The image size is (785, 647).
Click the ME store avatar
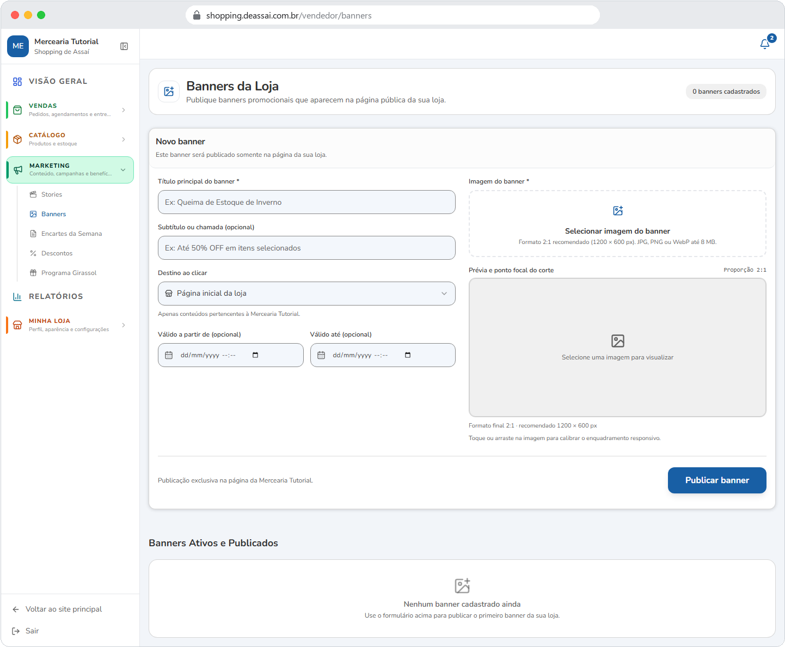(x=18, y=46)
